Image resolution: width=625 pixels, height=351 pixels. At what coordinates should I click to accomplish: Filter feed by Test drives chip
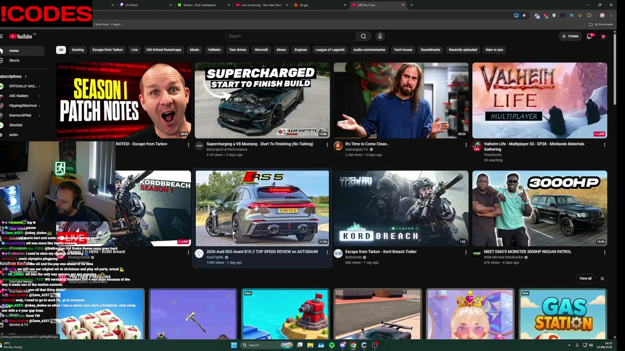click(x=238, y=50)
